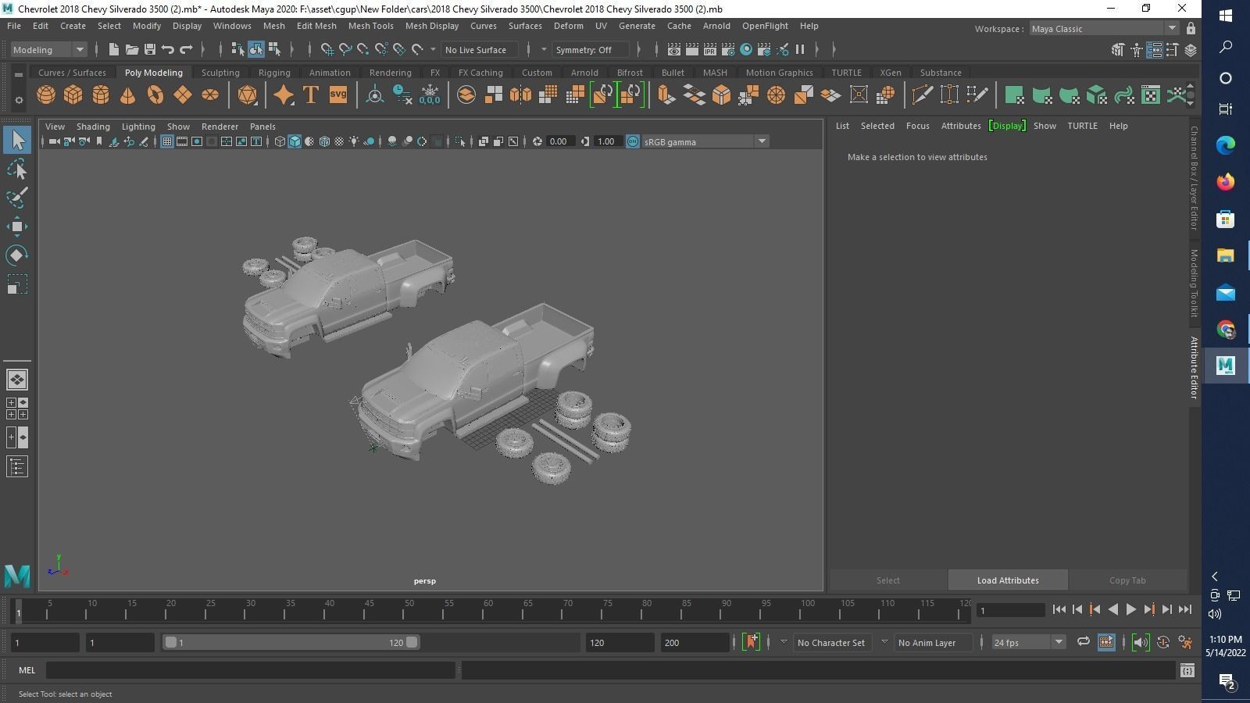The height and width of the screenshot is (703, 1250).
Task: Activate the Lasso select tool
Action: (17, 170)
